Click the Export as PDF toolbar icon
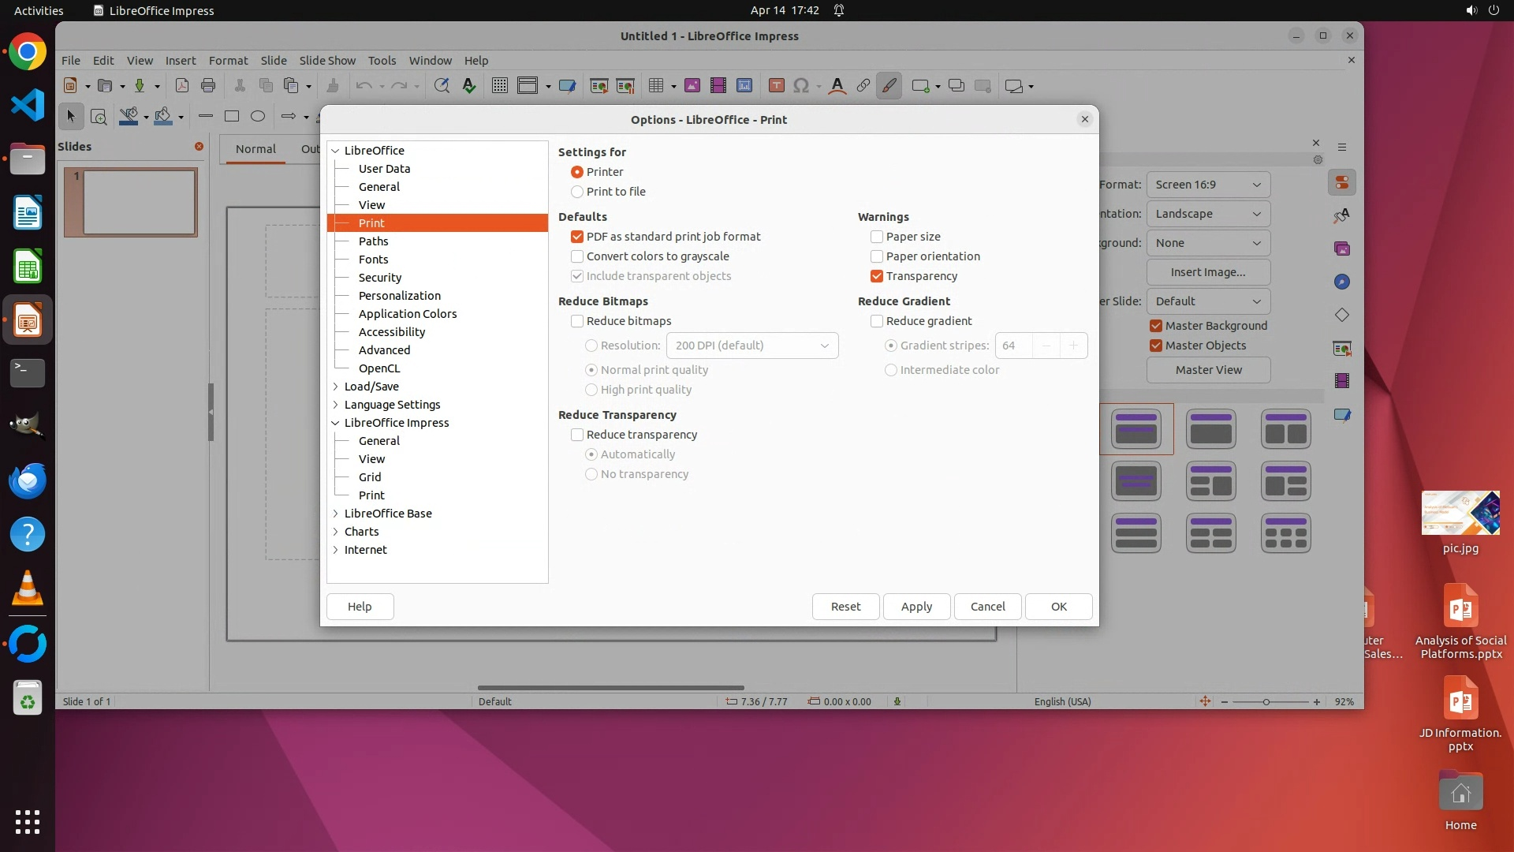This screenshot has width=1514, height=852. tap(182, 86)
